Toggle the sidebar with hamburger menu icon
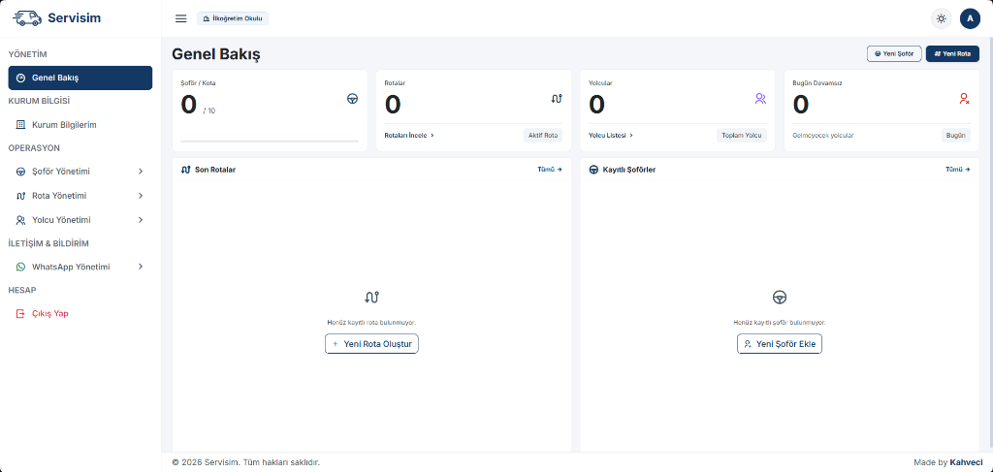 pyautogui.click(x=181, y=18)
